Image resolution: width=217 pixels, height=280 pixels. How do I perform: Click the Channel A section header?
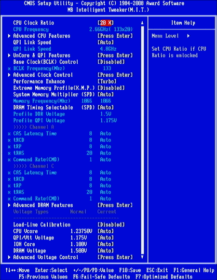point(34,127)
